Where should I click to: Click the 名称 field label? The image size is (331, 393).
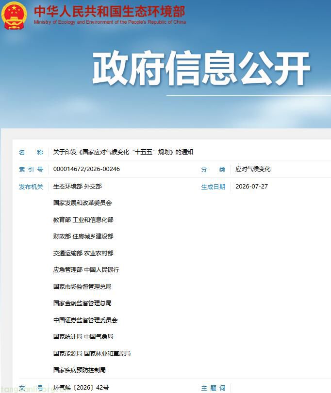coord(31,152)
